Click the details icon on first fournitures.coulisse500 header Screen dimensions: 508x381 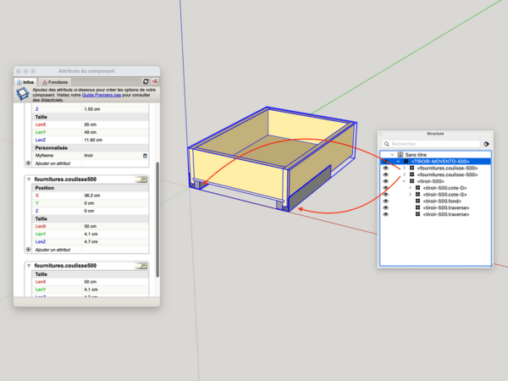coord(143,179)
